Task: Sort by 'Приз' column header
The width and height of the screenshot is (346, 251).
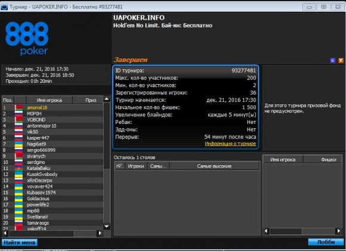Action: (x=88, y=100)
